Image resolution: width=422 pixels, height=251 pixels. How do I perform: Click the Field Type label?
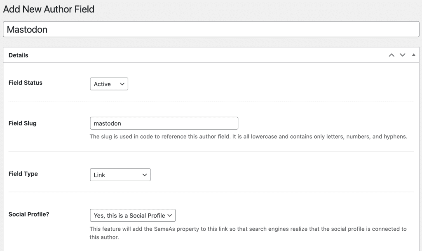23,174
